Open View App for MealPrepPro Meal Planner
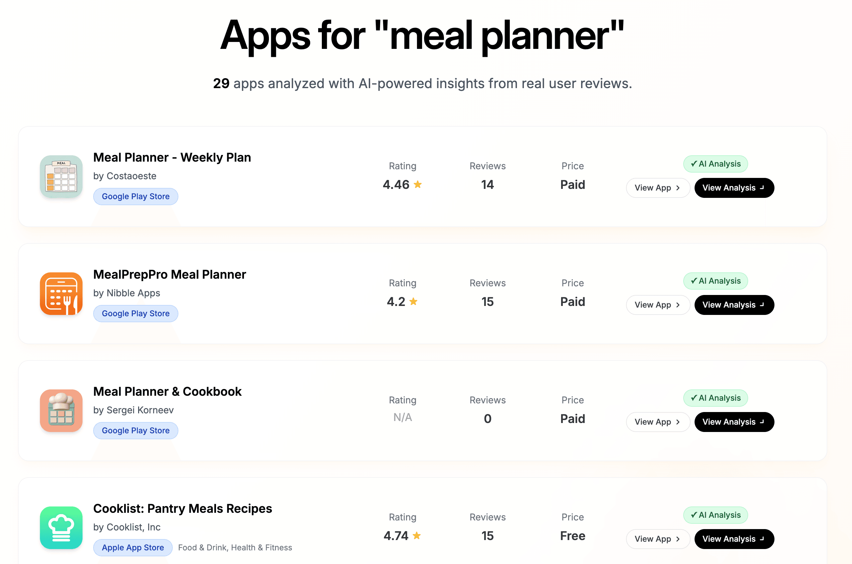Image resolution: width=852 pixels, height=564 pixels. point(658,305)
